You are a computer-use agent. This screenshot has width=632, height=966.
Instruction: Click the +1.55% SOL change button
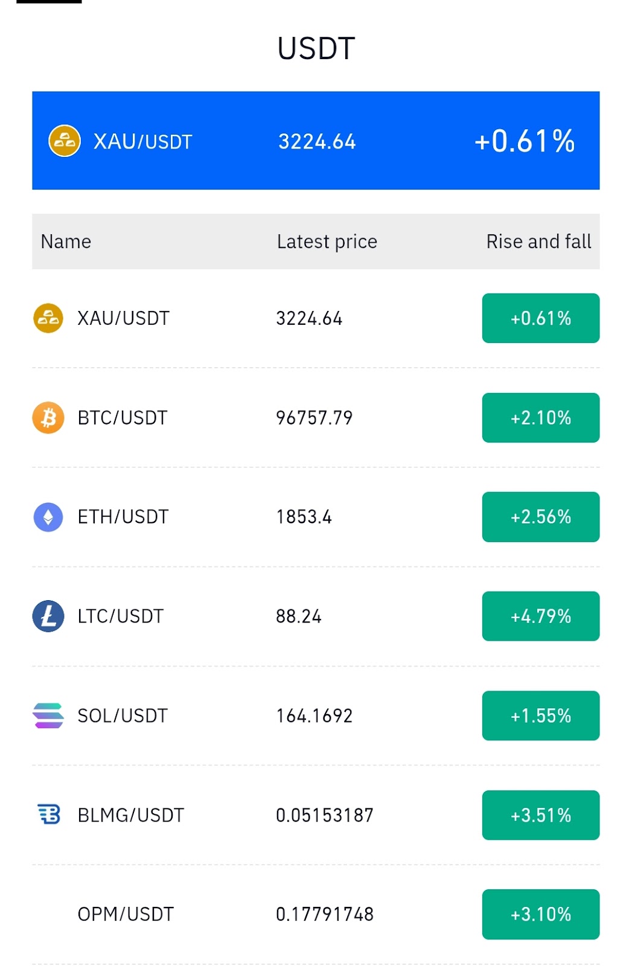coord(541,715)
